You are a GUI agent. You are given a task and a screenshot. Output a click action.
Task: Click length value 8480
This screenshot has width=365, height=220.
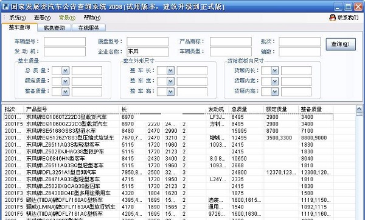128,131
